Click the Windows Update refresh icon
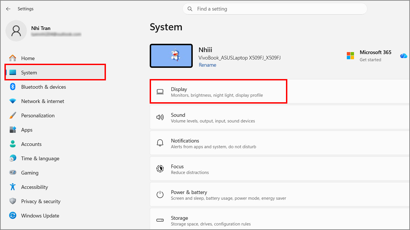The height and width of the screenshot is (230, 410). pos(13,216)
